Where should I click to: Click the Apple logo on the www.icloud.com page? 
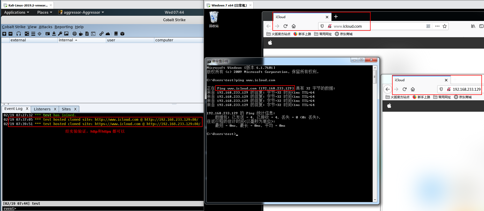[270, 43]
